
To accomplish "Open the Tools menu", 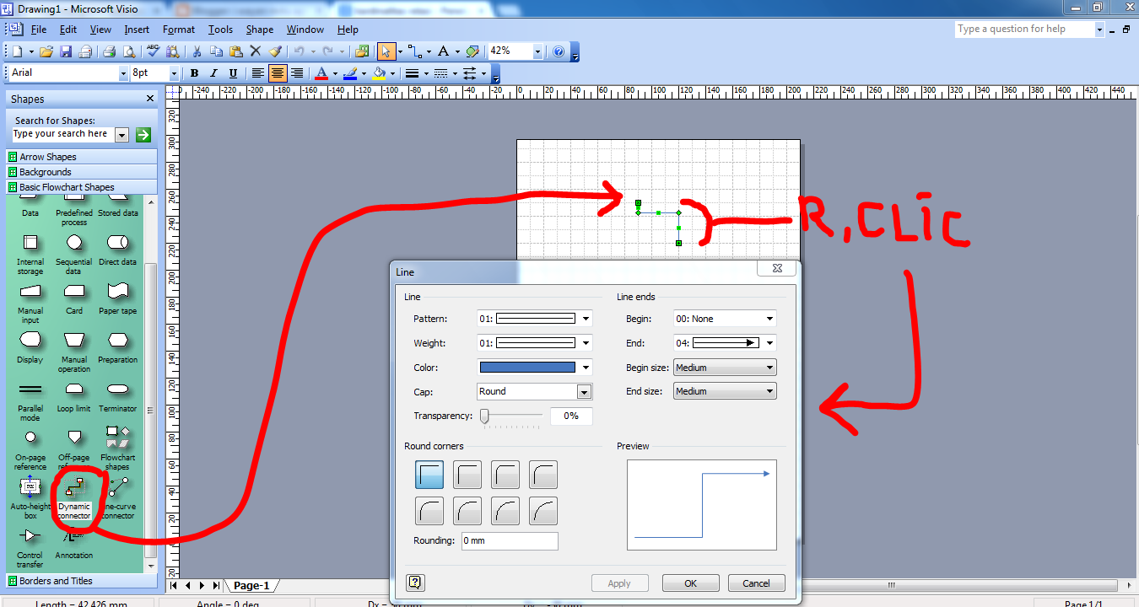I will tap(220, 30).
